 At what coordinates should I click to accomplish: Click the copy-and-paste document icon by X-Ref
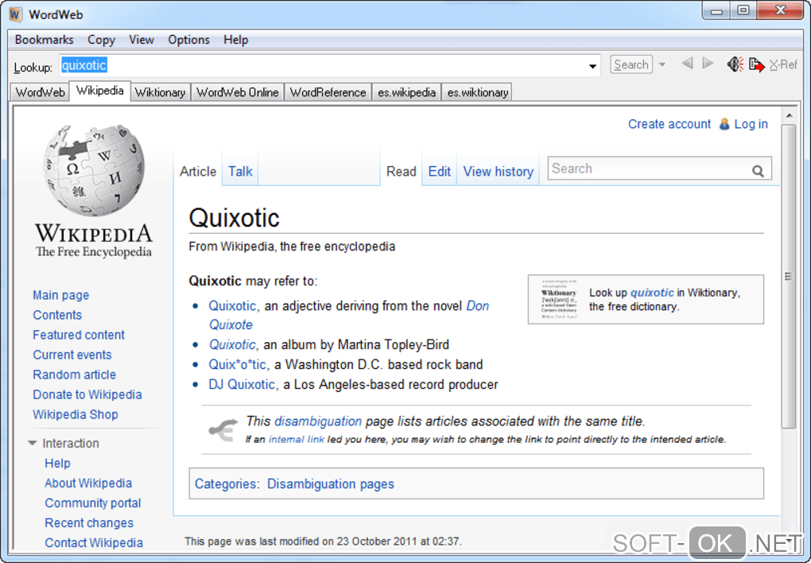756,64
